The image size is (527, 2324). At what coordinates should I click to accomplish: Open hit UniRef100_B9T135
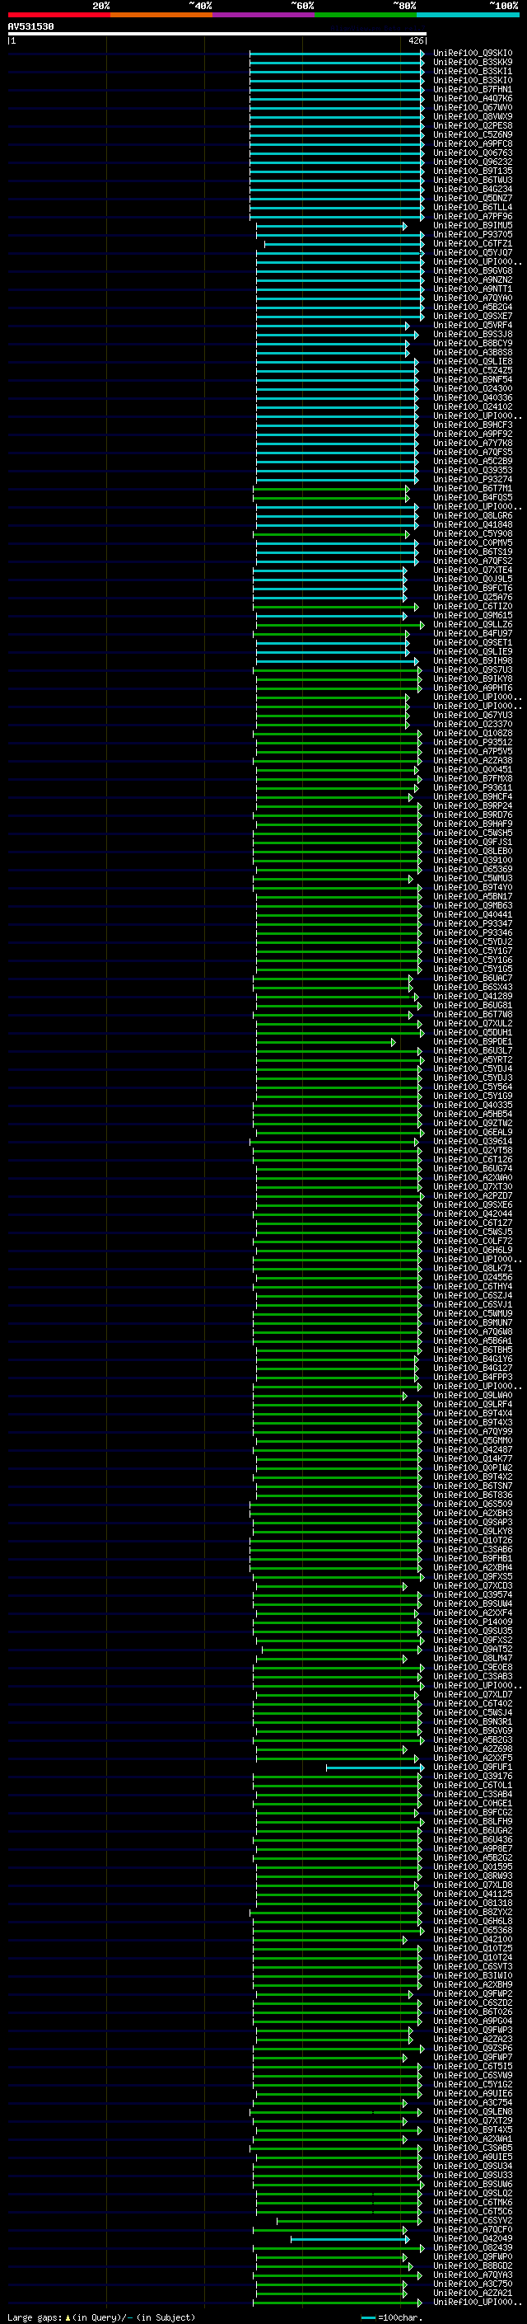point(472,171)
